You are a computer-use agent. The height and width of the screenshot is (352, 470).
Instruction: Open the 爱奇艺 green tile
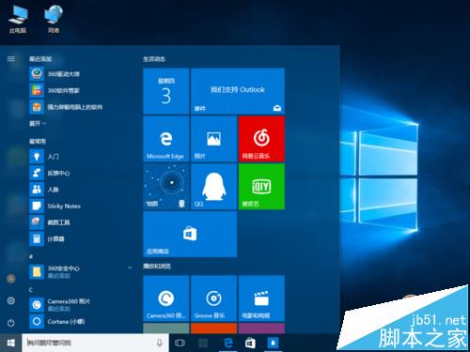261,187
